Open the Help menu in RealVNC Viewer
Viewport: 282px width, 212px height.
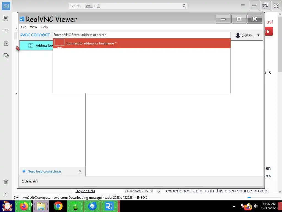tap(44, 27)
